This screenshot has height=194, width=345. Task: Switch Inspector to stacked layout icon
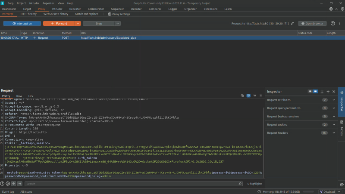point(315,92)
